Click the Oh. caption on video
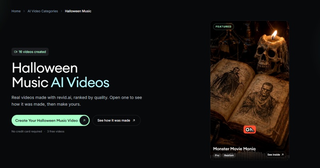The height and width of the screenshot is (168, 320). 250,130
